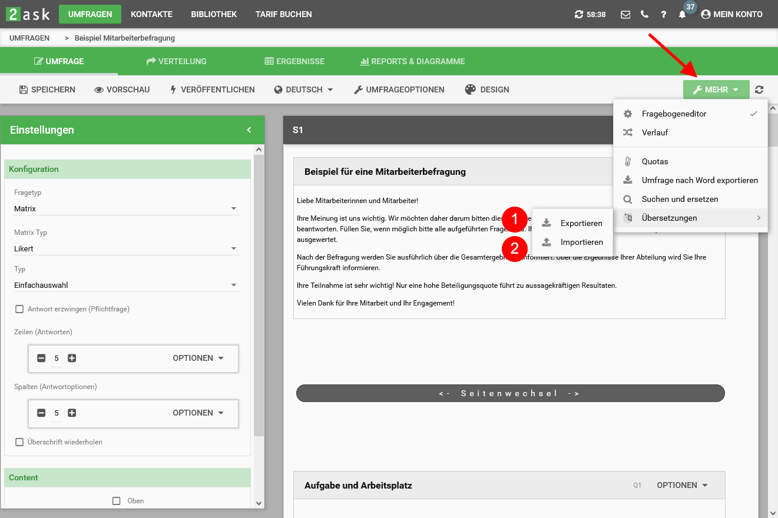
Task: Click heading Beispiel für eine Mitarbeiterbefragung
Action: pyautogui.click(x=385, y=172)
